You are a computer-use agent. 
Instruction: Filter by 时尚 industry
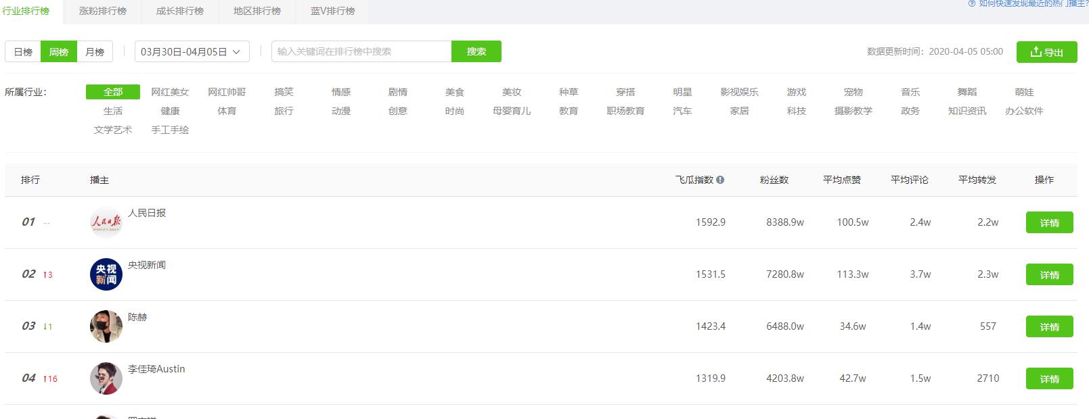tap(455, 111)
